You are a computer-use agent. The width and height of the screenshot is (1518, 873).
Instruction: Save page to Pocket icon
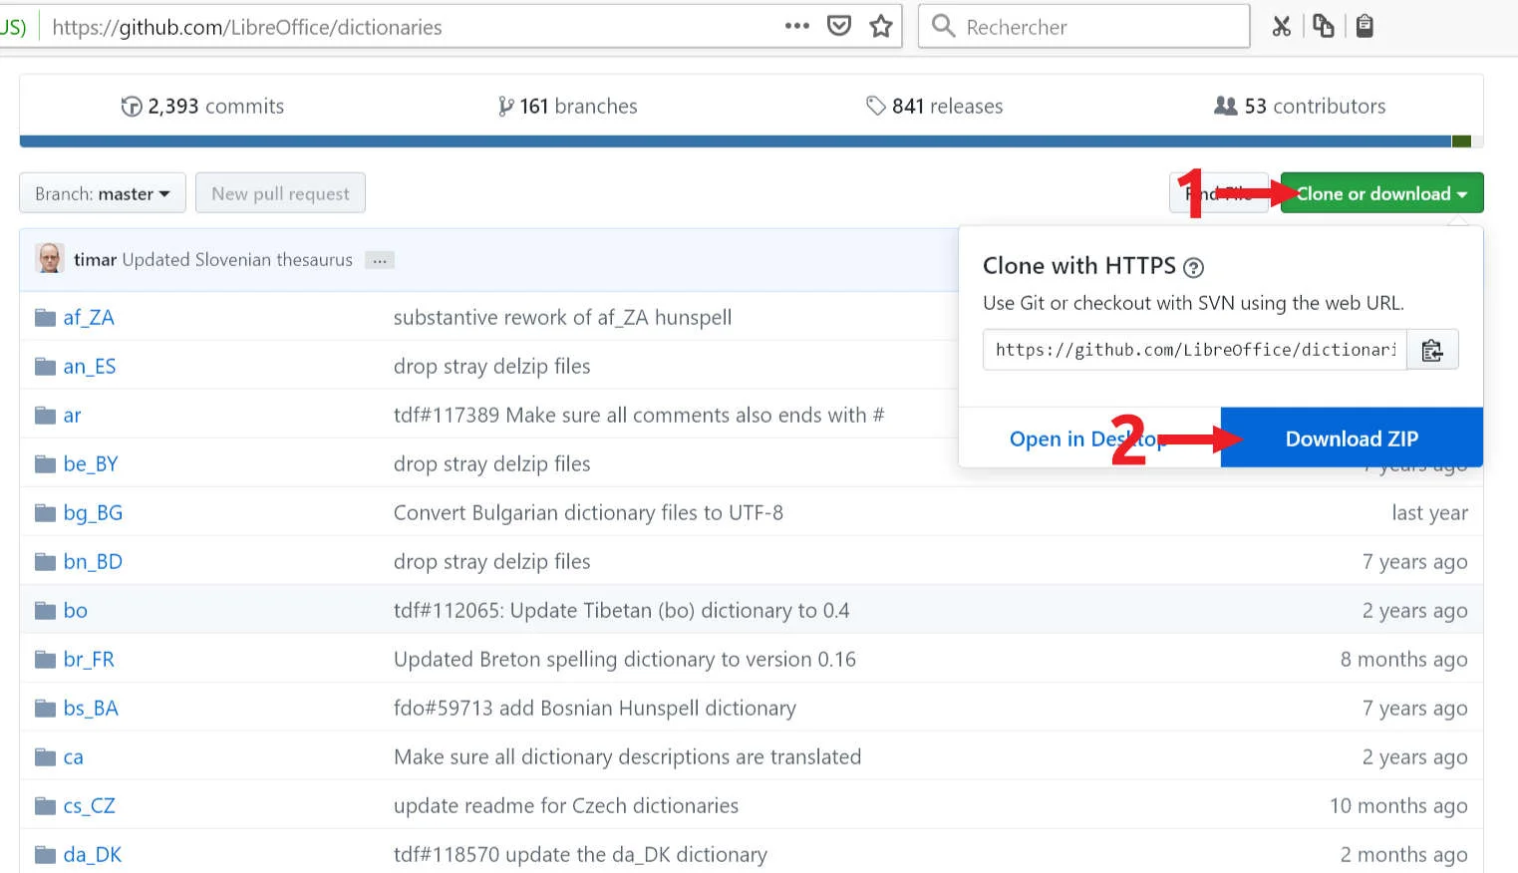click(x=839, y=26)
